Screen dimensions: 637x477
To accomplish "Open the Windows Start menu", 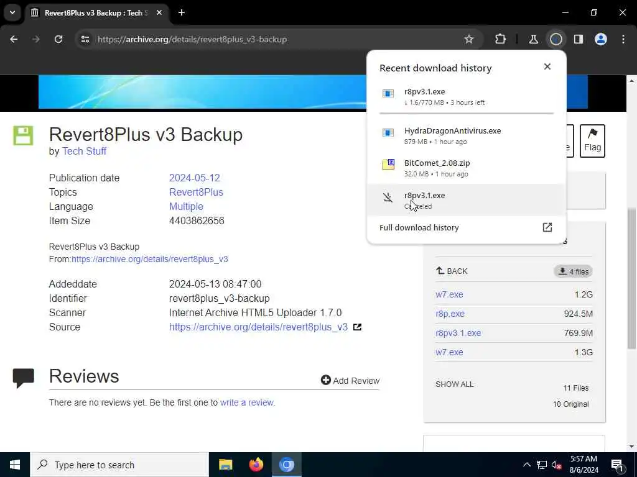I will (15, 465).
